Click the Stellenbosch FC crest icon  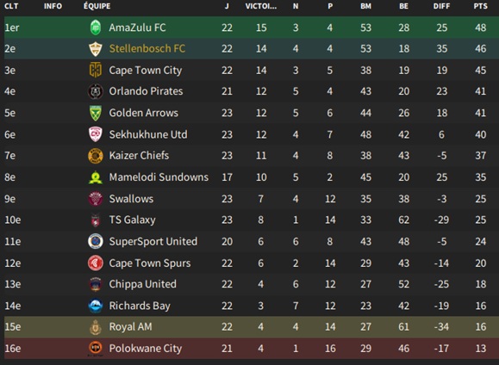coord(96,49)
